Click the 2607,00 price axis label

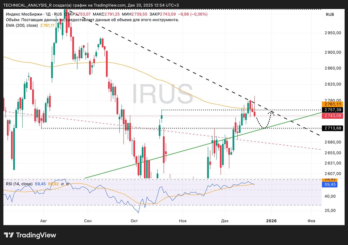[x=333, y=174]
